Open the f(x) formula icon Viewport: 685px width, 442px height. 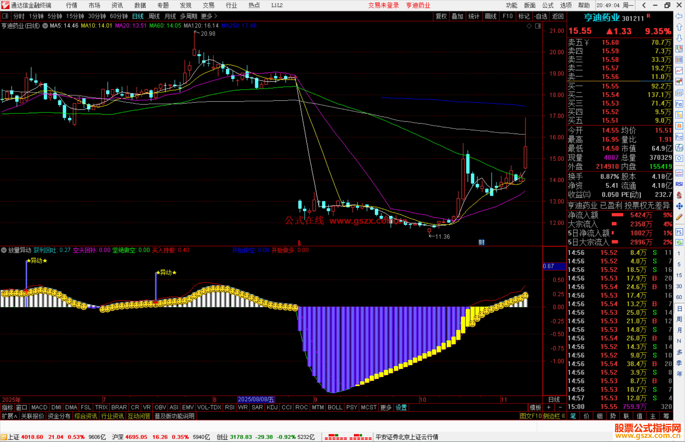click(x=679, y=148)
